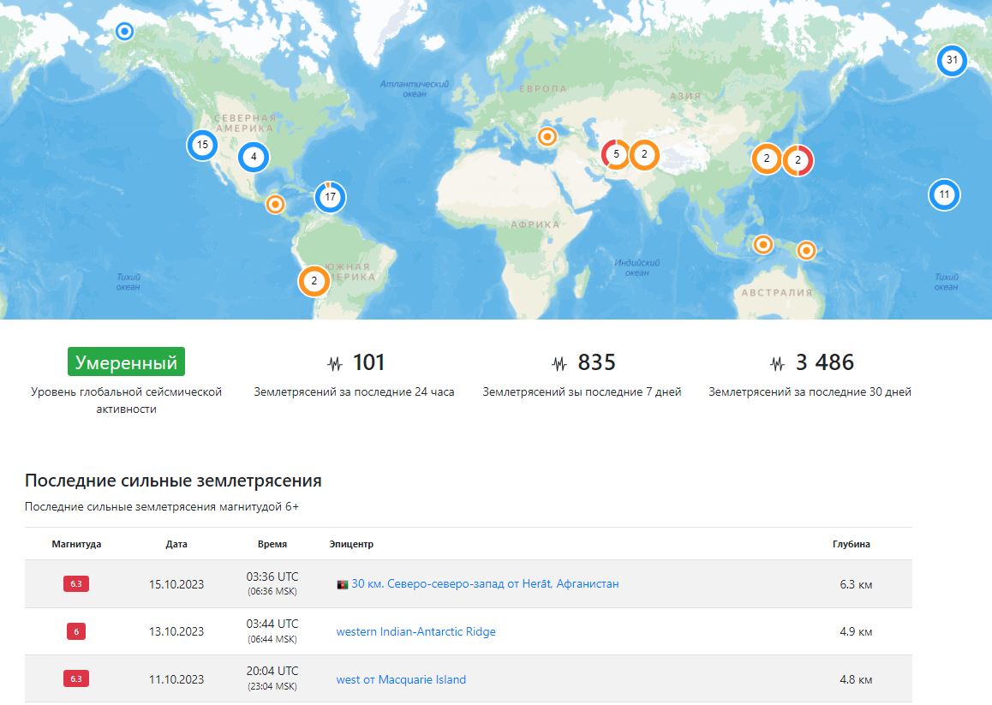
Task: Open the west от Macquarie Island link
Action: (401, 679)
